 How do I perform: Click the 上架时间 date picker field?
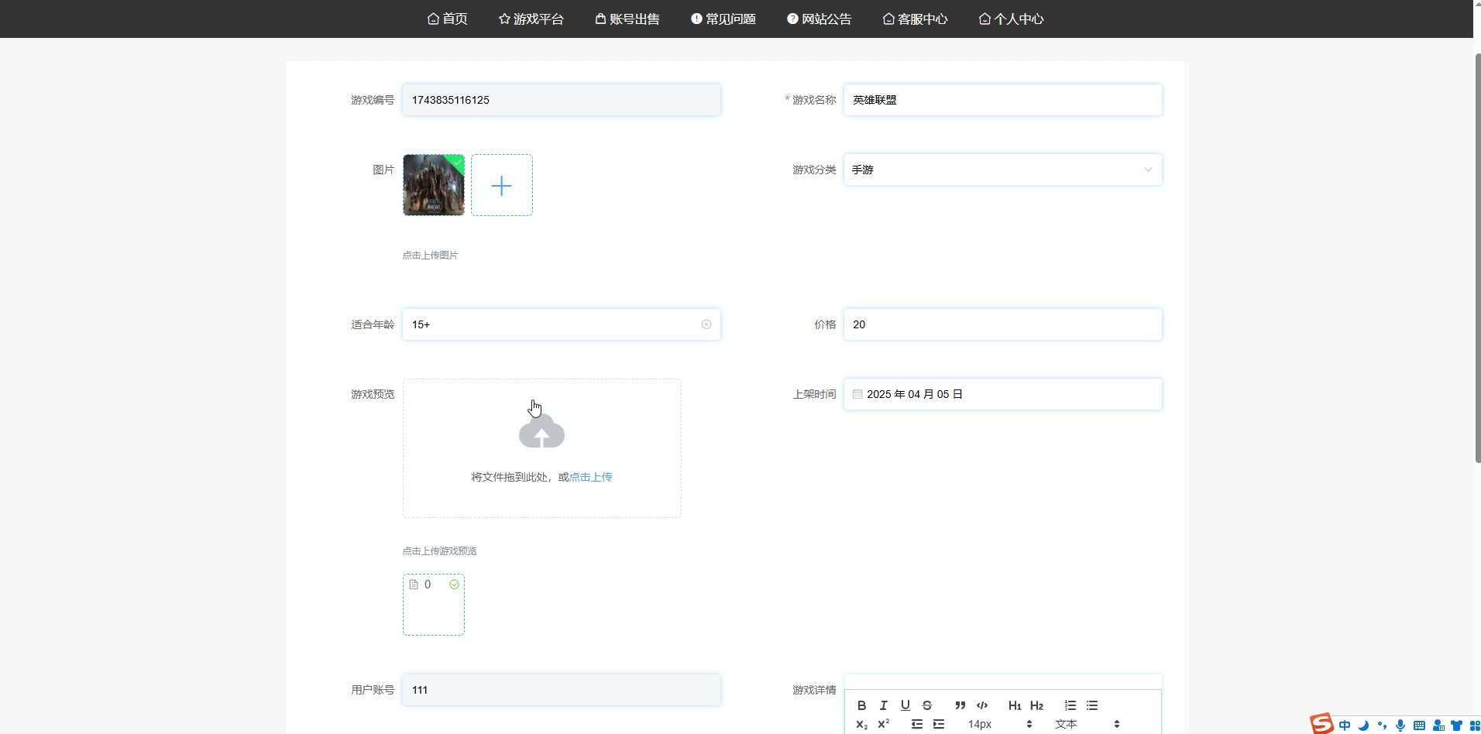1002,394
